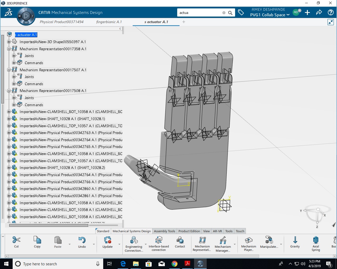337x269 pixels.
Task: Click the toolbar horizontal scrollbar
Action: [133, 256]
